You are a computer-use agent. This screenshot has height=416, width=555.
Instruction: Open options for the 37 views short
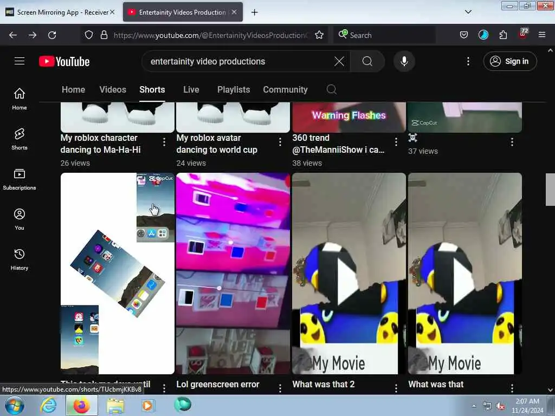[512, 142]
